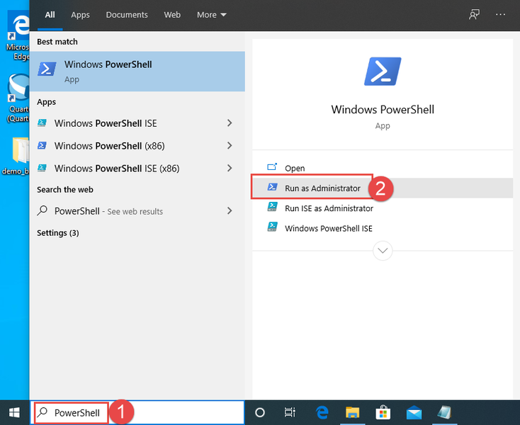This screenshot has width=520, height=425.
Task: Click Run ISE as Administrator
Action: coord(383,208)
